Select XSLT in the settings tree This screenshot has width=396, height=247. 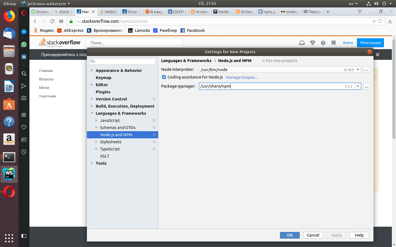(105, 156)
